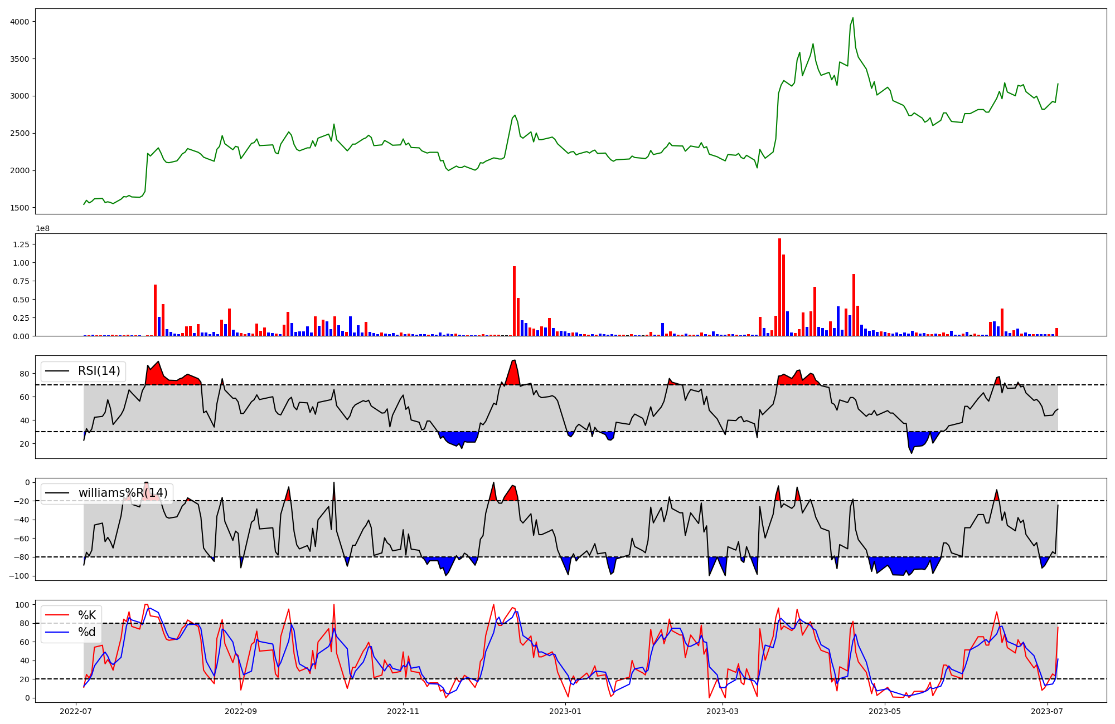1115x724 pixels.
Task: Click the williams%R(14) legend label
Action: [123, 493]
